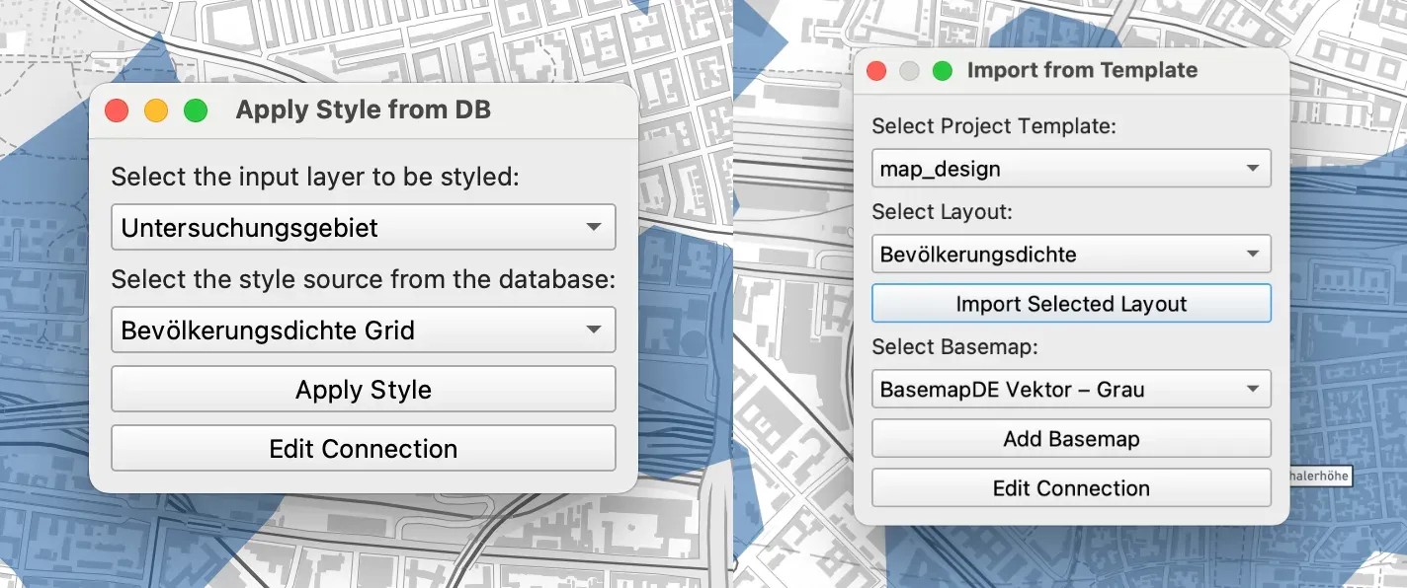Click the Apply Style from DB title text
1407x588 pixels.
pyautogui.click(x=364, y=110)
